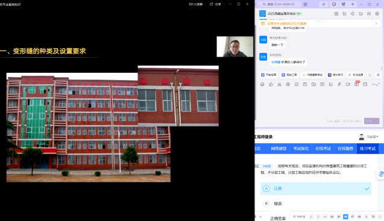The height and width of the screenshot is (221, 384).
Task: Go to page 47 in pagination
Action: pos(353,217)
